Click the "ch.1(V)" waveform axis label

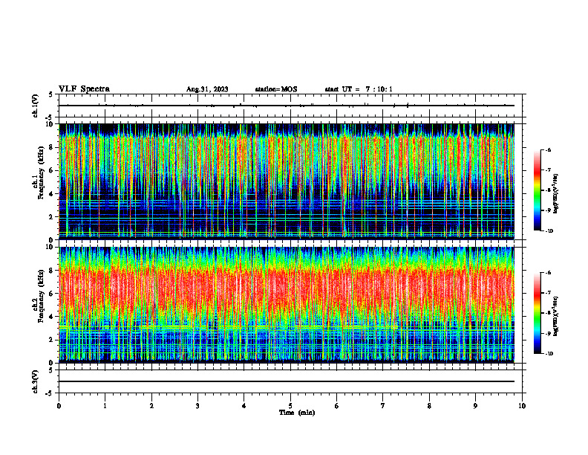coord(35,106)
